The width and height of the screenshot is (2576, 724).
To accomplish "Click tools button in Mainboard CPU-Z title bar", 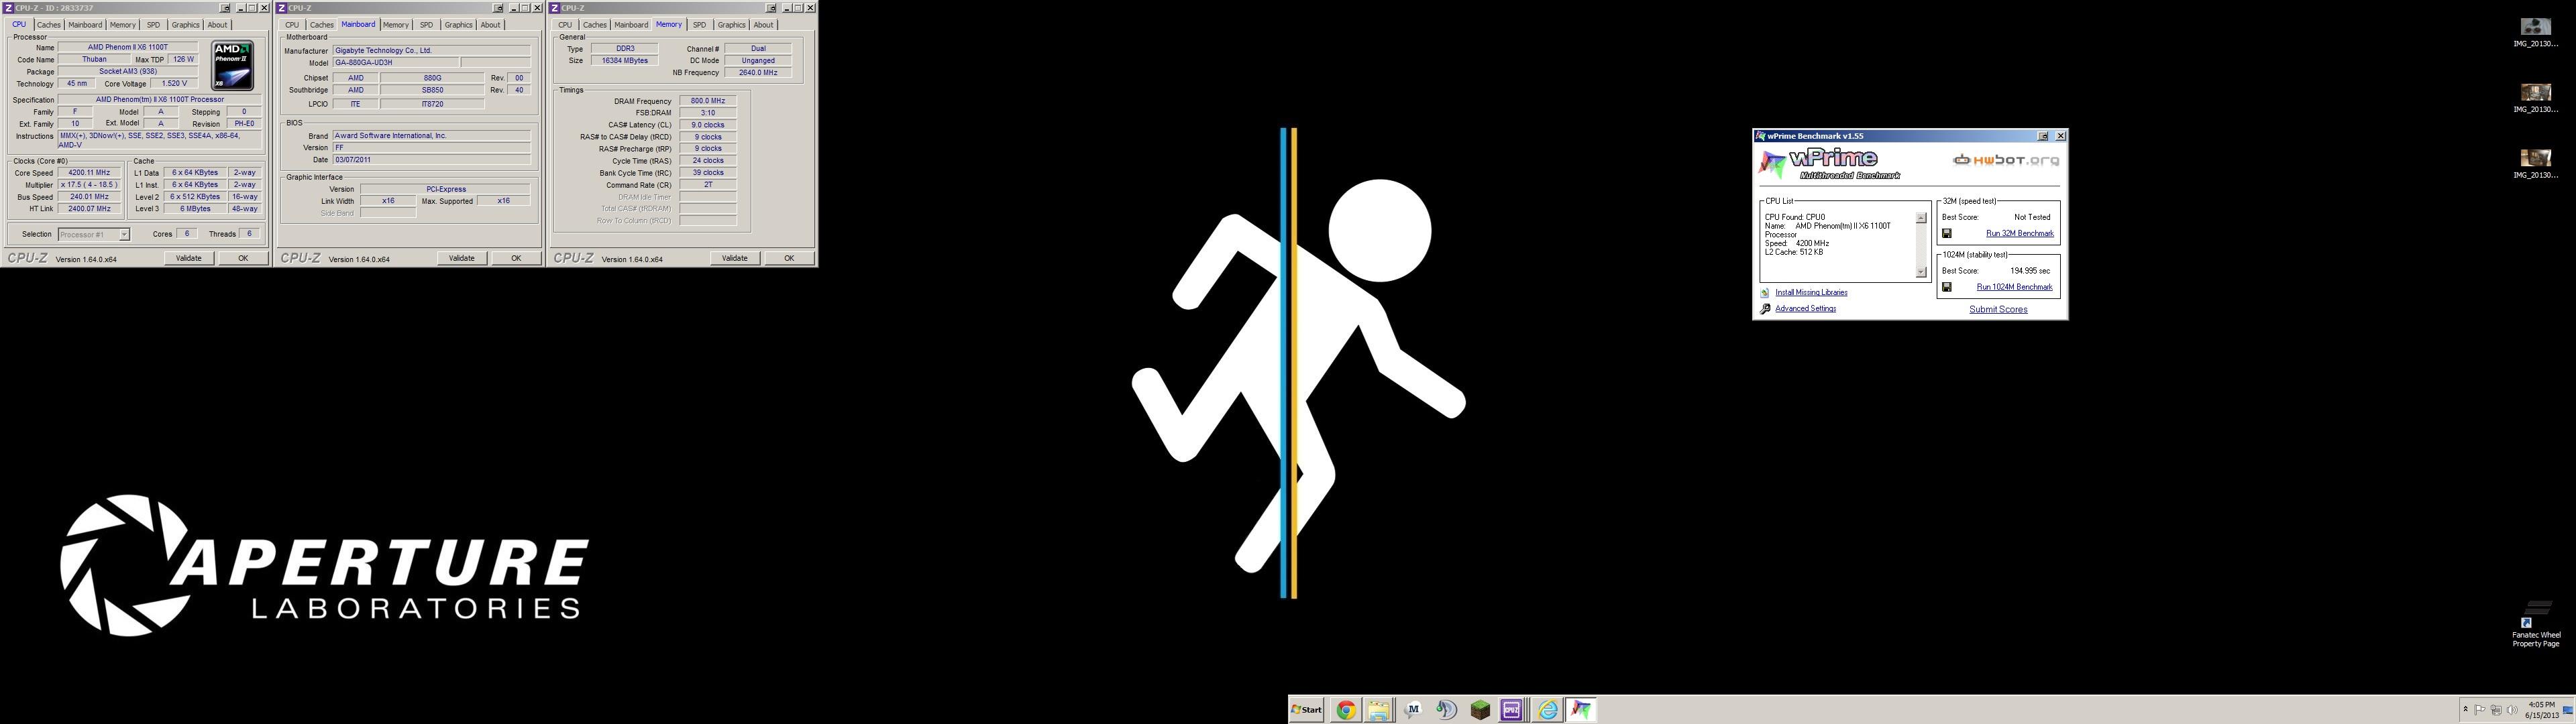I will [x=498, y=8].
